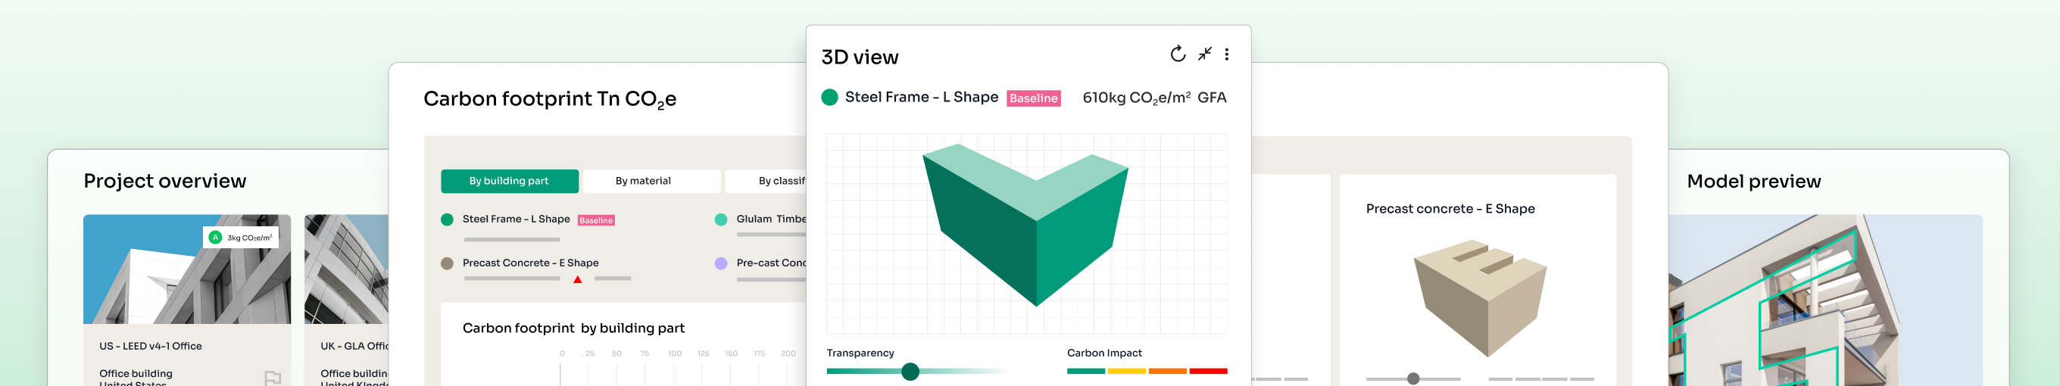2060x386 pixels.
Task: Click the Baseline tag in carbon footprint legend
Action: point(596,220)
